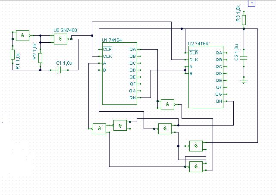Select the R1 resistor symbol

pos(13,54)
